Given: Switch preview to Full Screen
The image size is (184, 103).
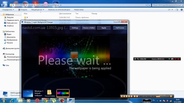Looking at the screenshot, I should pos(120,28).
